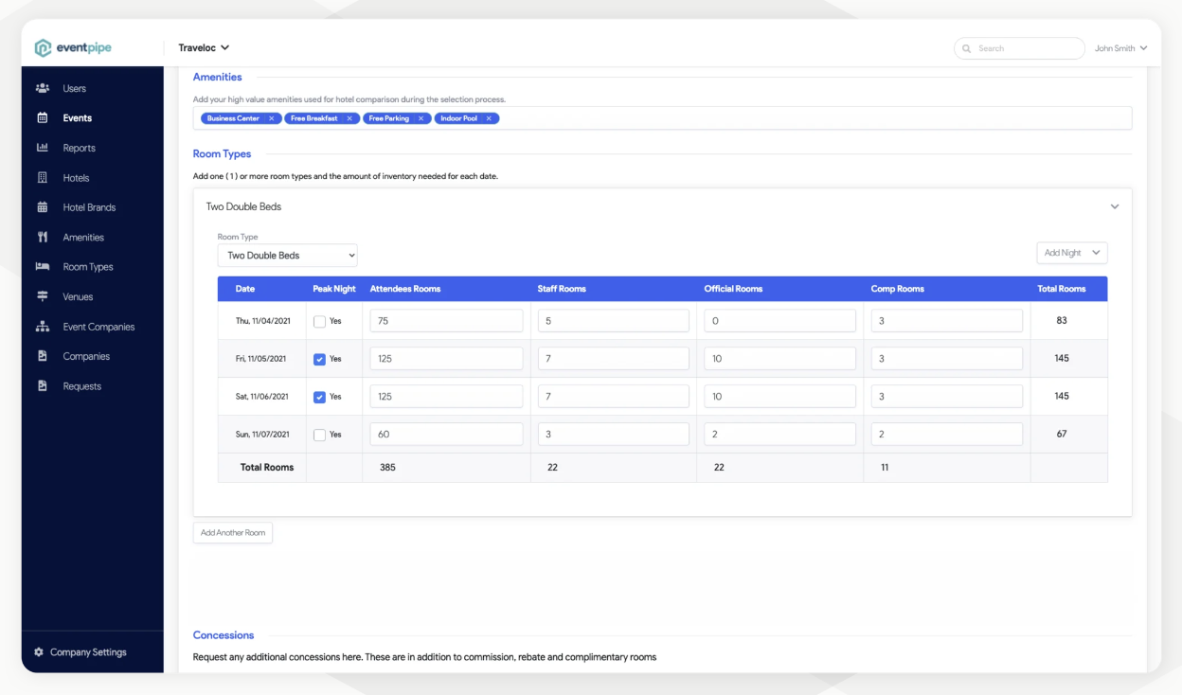
Task: Remove the Indoor Pool amenity tag
Action: pos(489,118)
